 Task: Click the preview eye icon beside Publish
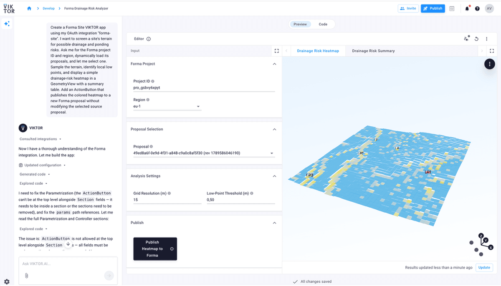point(452,8)
